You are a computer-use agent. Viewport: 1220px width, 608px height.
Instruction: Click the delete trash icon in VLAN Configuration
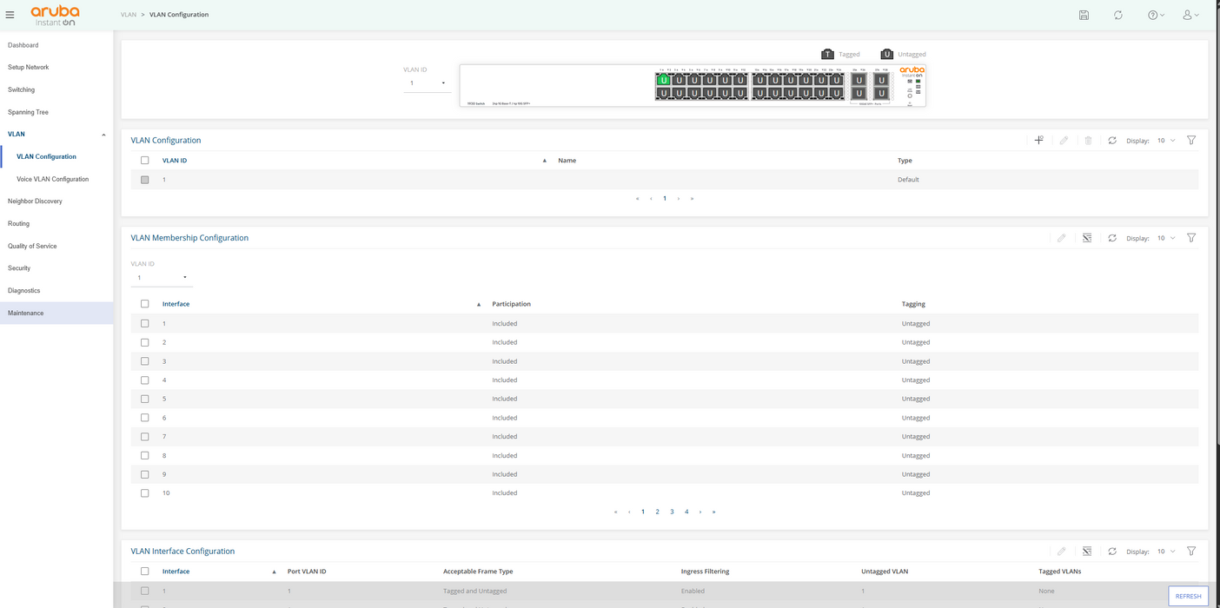pyautogui.click(x=1088, y=140)
